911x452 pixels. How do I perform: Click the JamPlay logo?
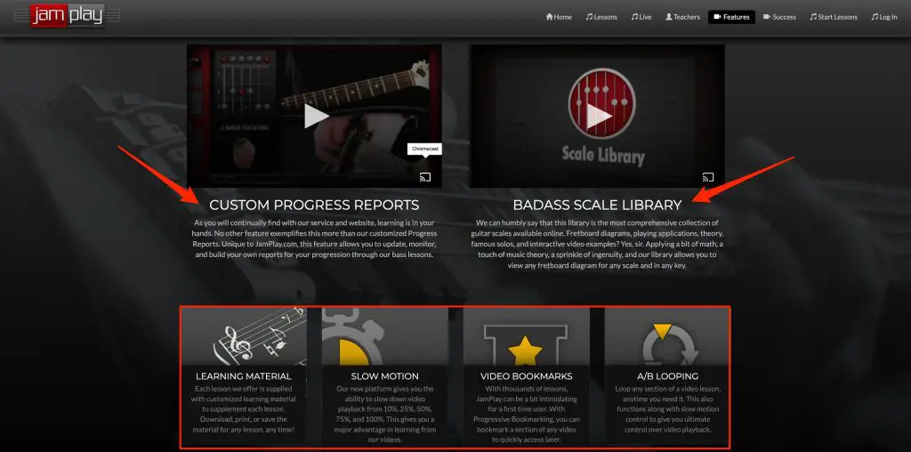pos(68,16)
